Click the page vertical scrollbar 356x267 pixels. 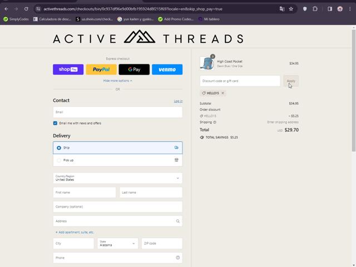pos(354,91)
